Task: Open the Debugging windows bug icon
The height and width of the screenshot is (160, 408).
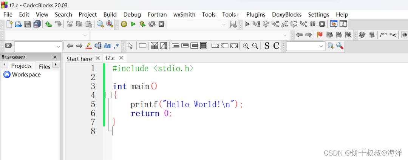Action: click(334, 24)
